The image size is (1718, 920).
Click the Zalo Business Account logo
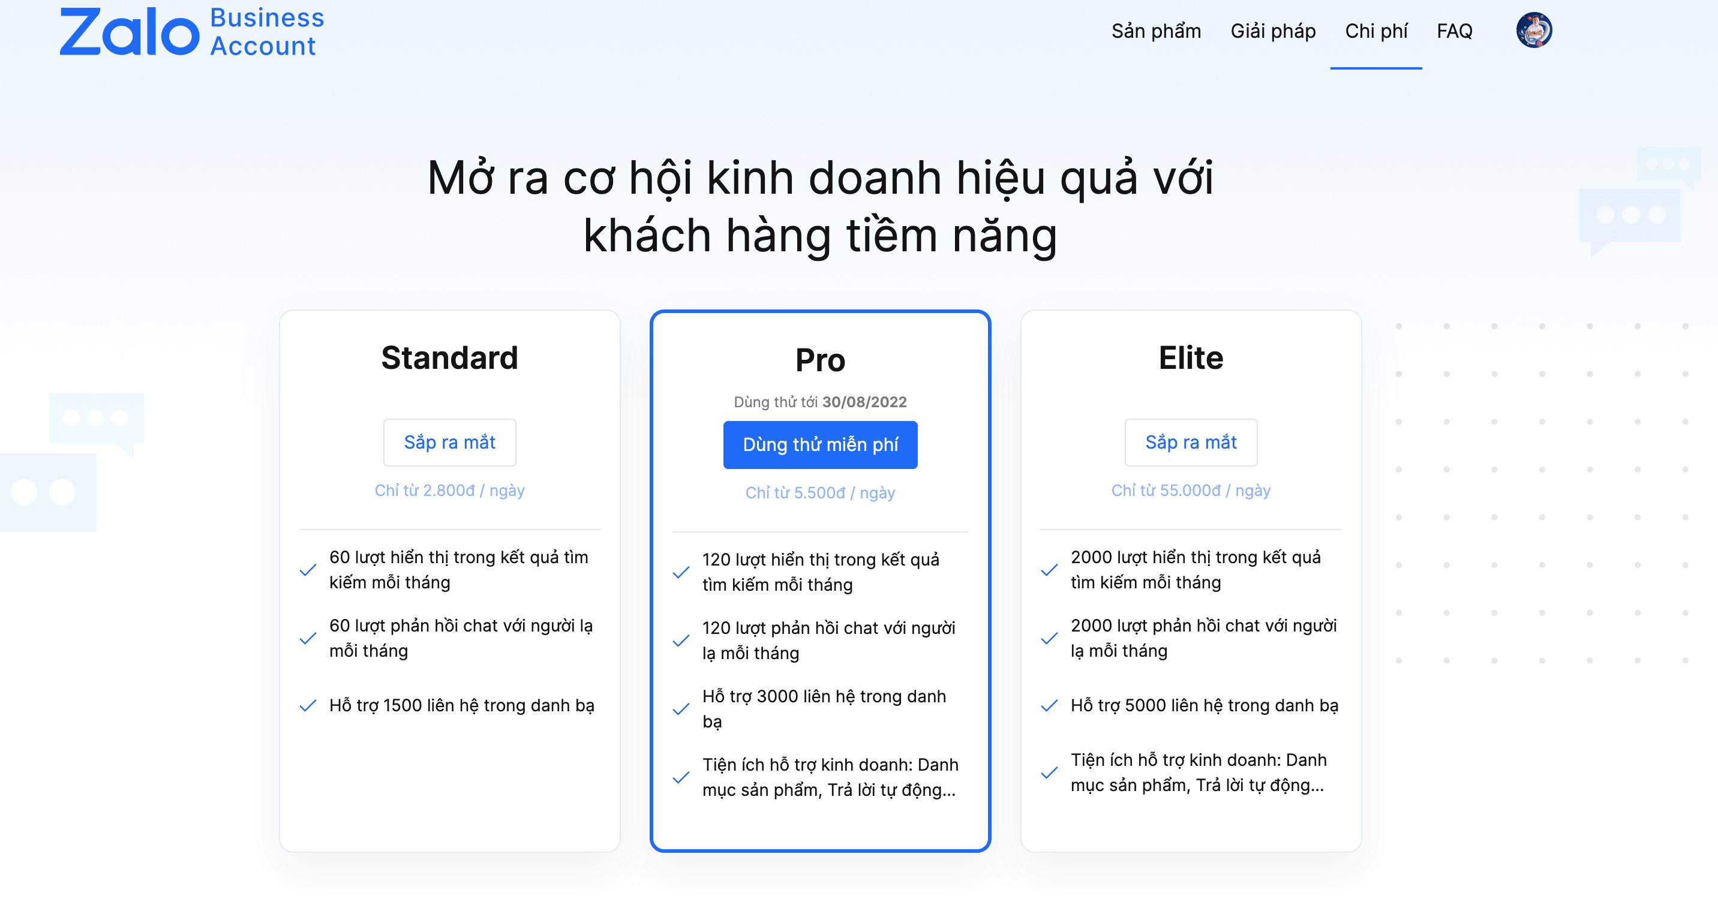[192, 31]
